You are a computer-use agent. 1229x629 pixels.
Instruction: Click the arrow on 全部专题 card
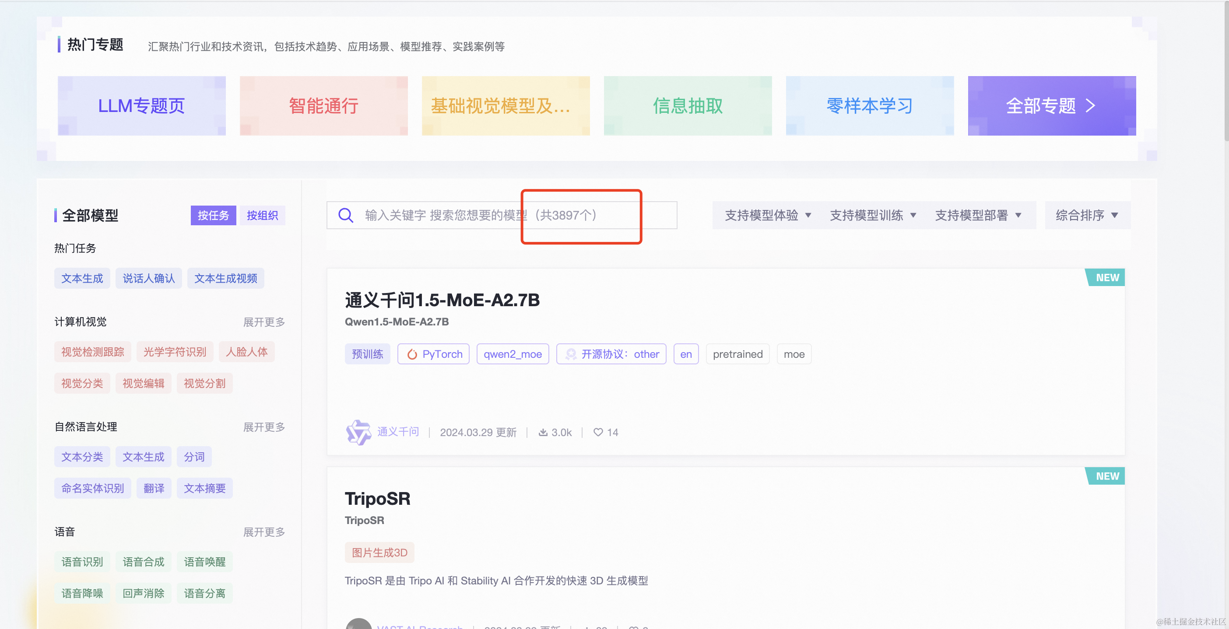pyautogui.click(x=1091, y=105)
